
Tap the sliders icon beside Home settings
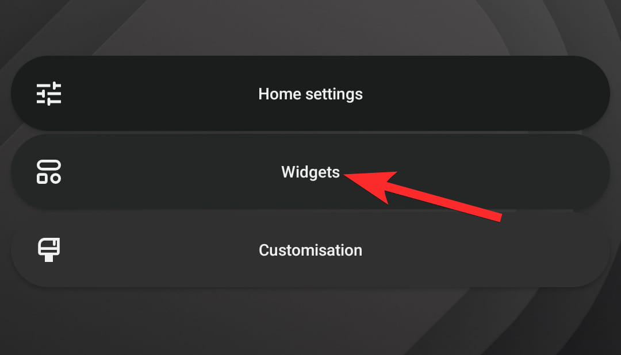pos(49,94)
